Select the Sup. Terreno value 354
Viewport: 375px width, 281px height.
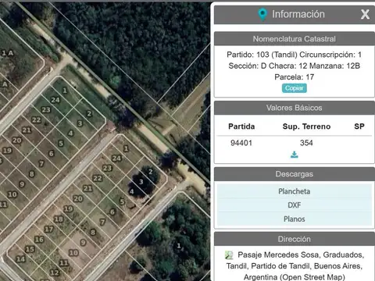tap(306, 143)
